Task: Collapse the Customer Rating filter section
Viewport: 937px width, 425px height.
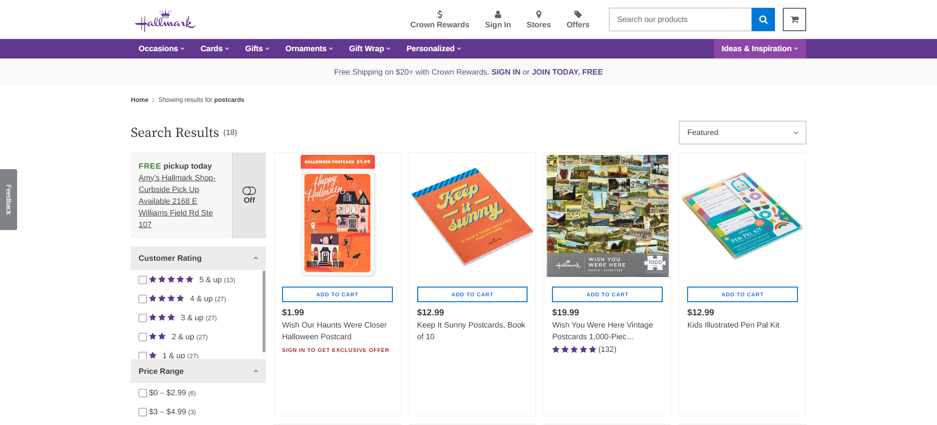Action: coord(255,258)
